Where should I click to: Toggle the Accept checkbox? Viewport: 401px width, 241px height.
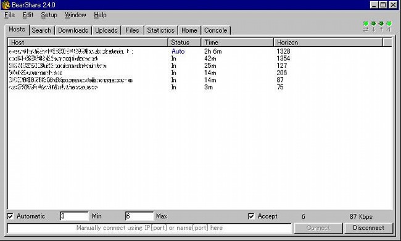point(251,216)
